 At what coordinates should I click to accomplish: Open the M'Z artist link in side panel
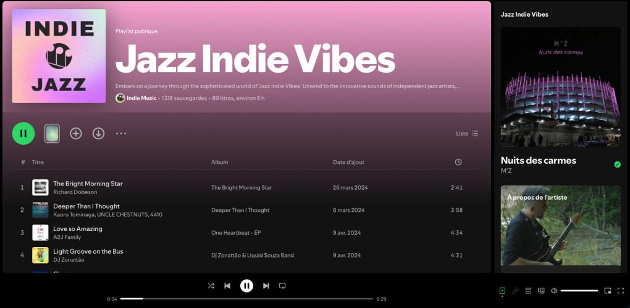pyautogui.click(x=506, y=171)
